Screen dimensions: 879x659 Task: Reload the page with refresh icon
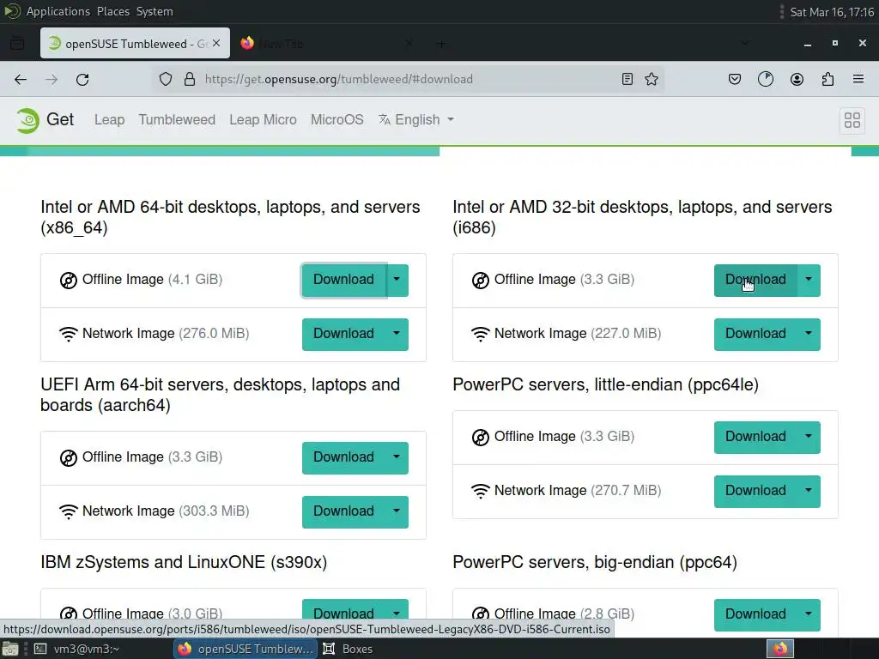(82, 80)
